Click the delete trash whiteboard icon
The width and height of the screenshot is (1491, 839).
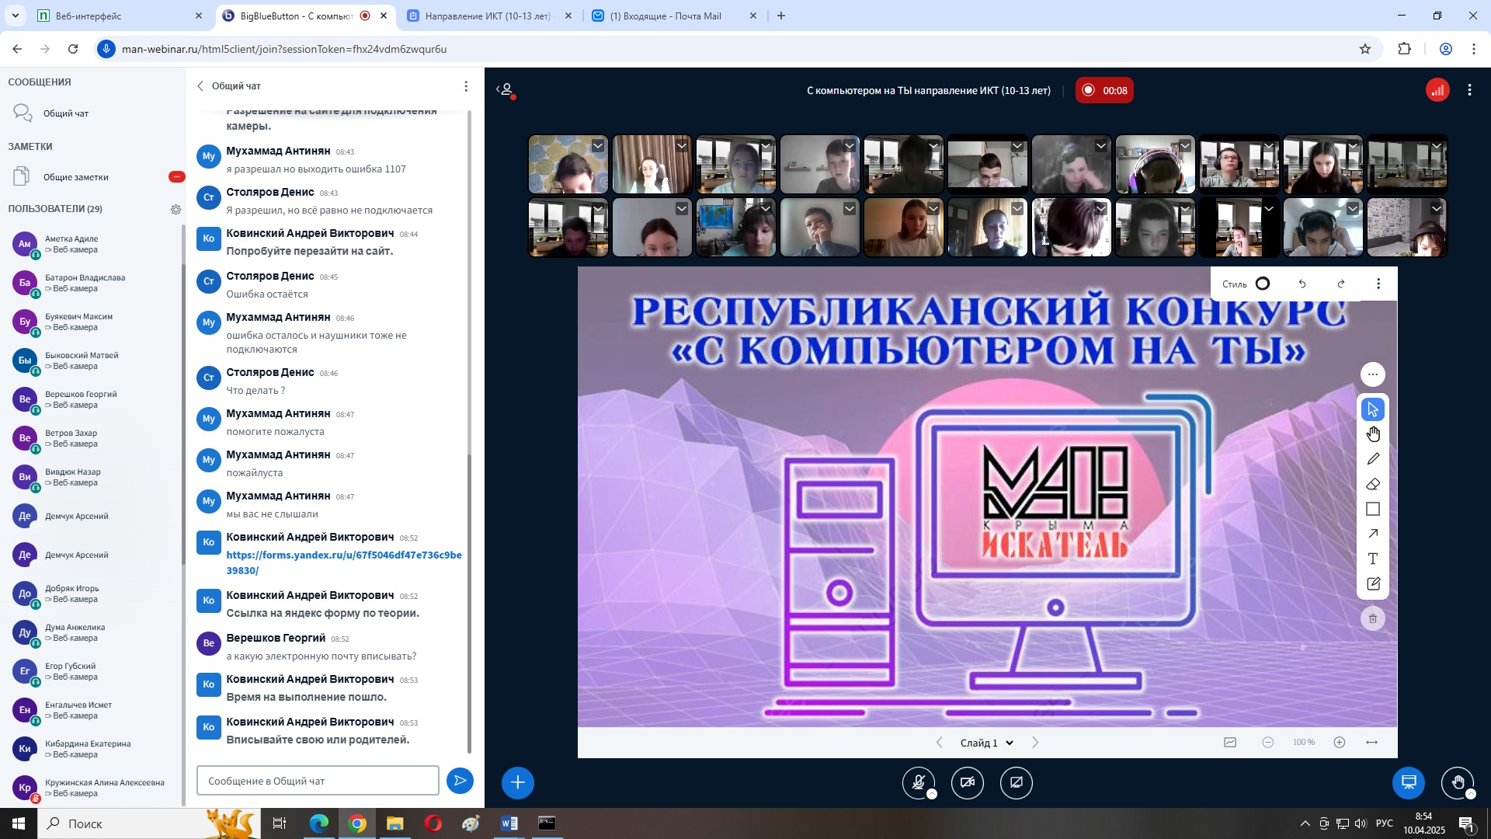pyautogui.click(x=1373, y=618)
